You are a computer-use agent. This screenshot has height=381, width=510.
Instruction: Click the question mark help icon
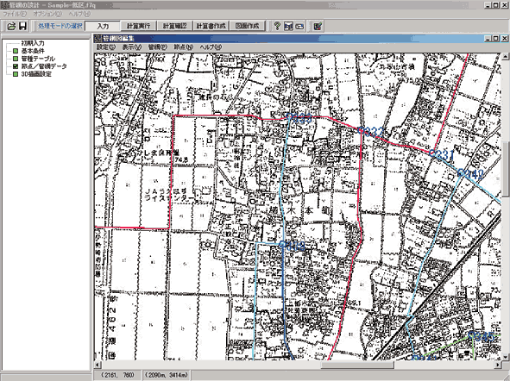tap(277, 26)
